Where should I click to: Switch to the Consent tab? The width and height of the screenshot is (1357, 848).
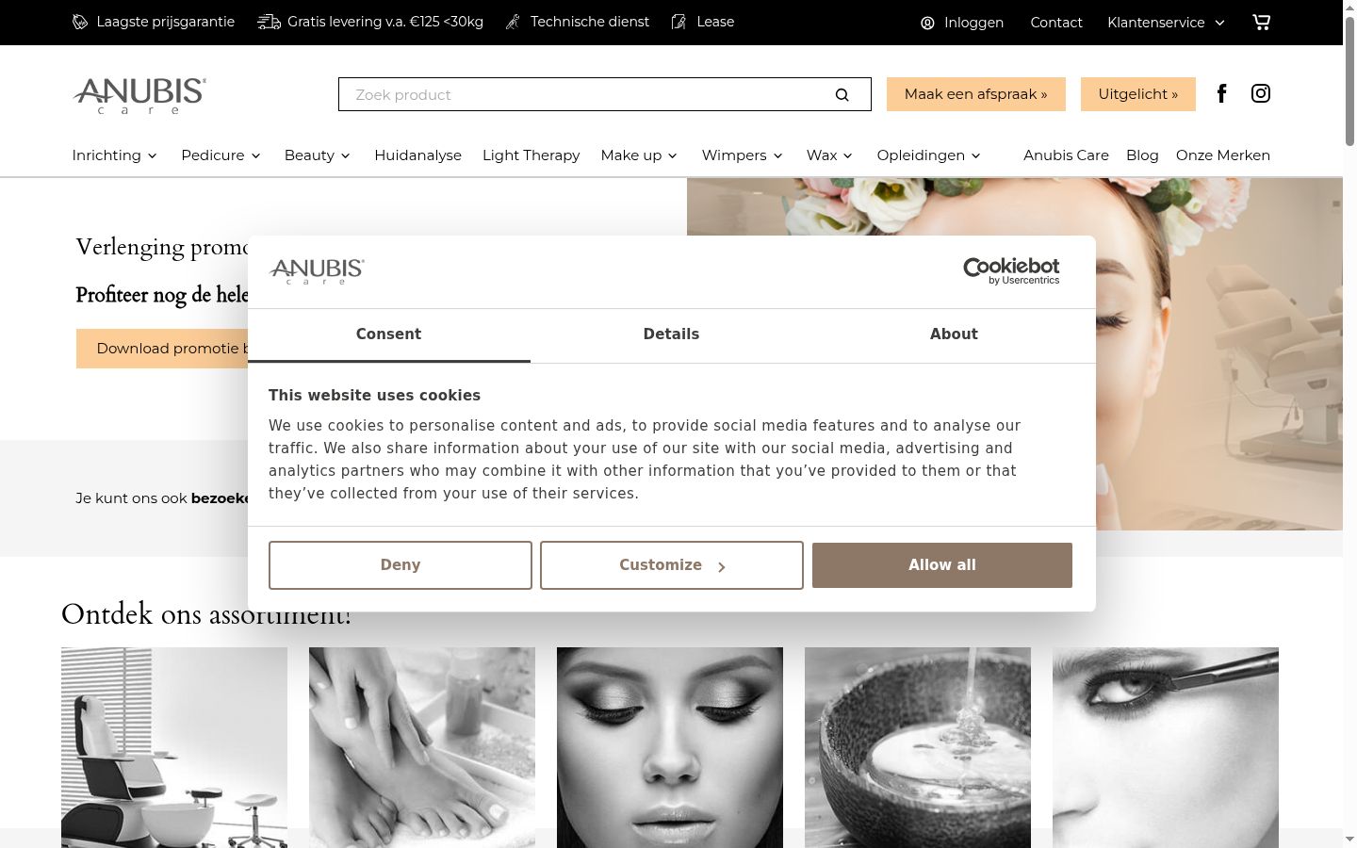pyautogui.click(x=388, y=334)
